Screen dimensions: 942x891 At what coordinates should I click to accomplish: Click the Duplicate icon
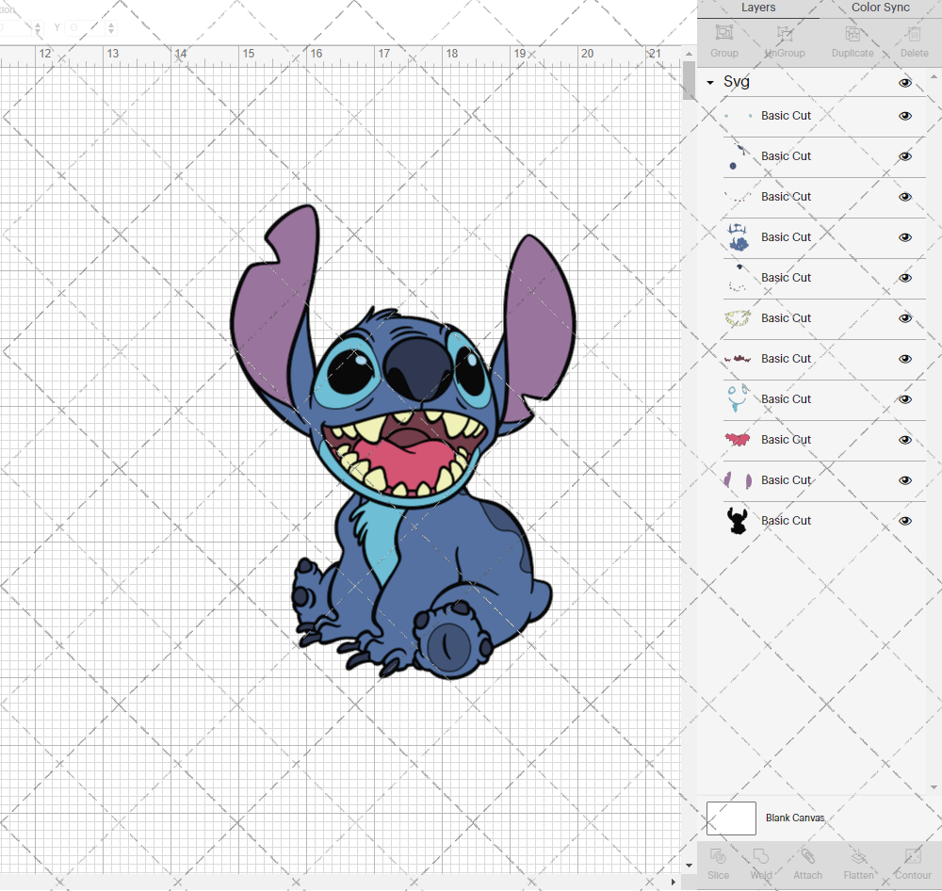point(853,34)
